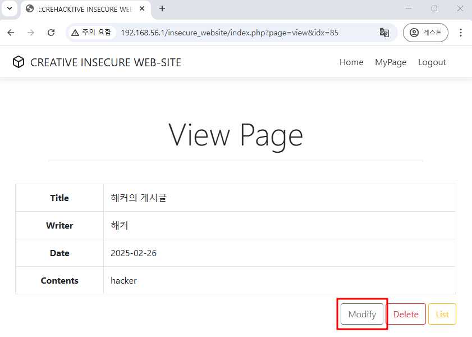Click the Date row label
Image resolution: width=472 pixels, height=337 pixels.
[59, 253]
